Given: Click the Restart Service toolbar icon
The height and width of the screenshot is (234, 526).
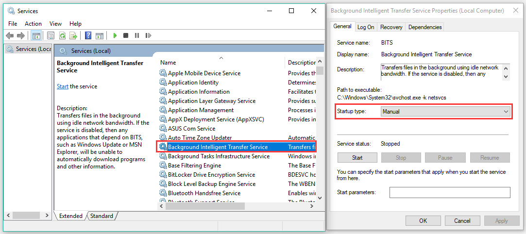Looking at the screenshot, I should click(148, 35).
